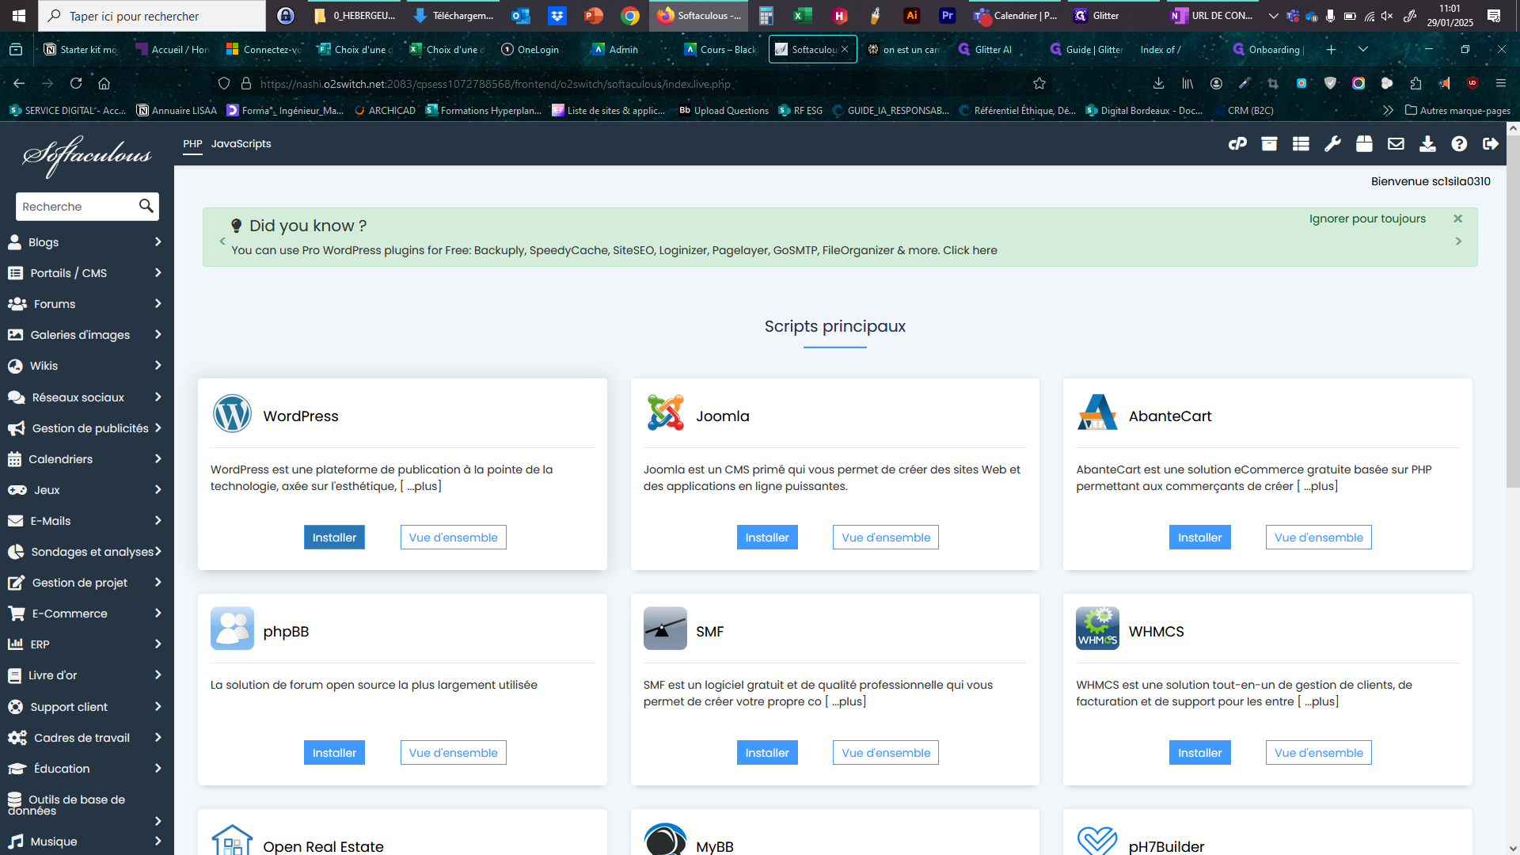Open Firefox downloads arrow icon

1158,83
